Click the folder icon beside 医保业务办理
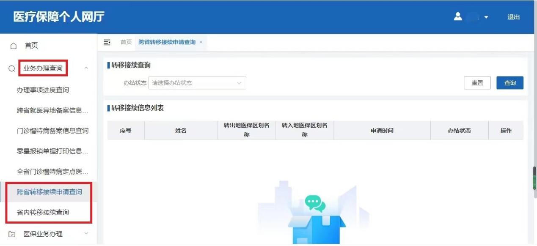Screen dimensions: 537x246 tap(11, 234)
